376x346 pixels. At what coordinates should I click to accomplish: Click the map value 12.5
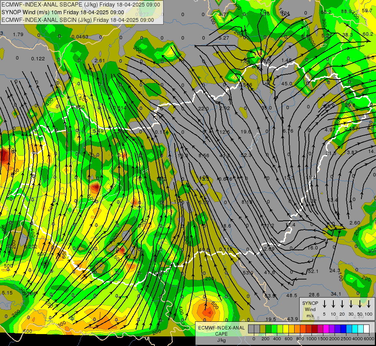(x=225, y=132)
